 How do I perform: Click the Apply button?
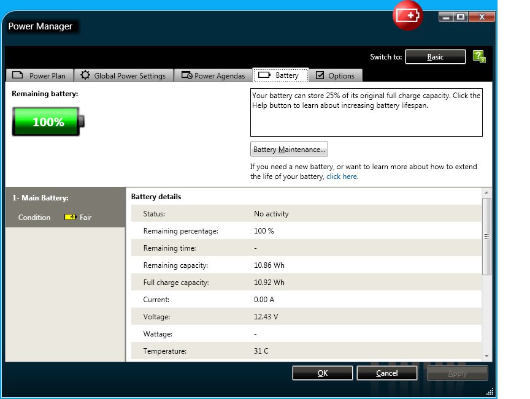click(458, 373)
